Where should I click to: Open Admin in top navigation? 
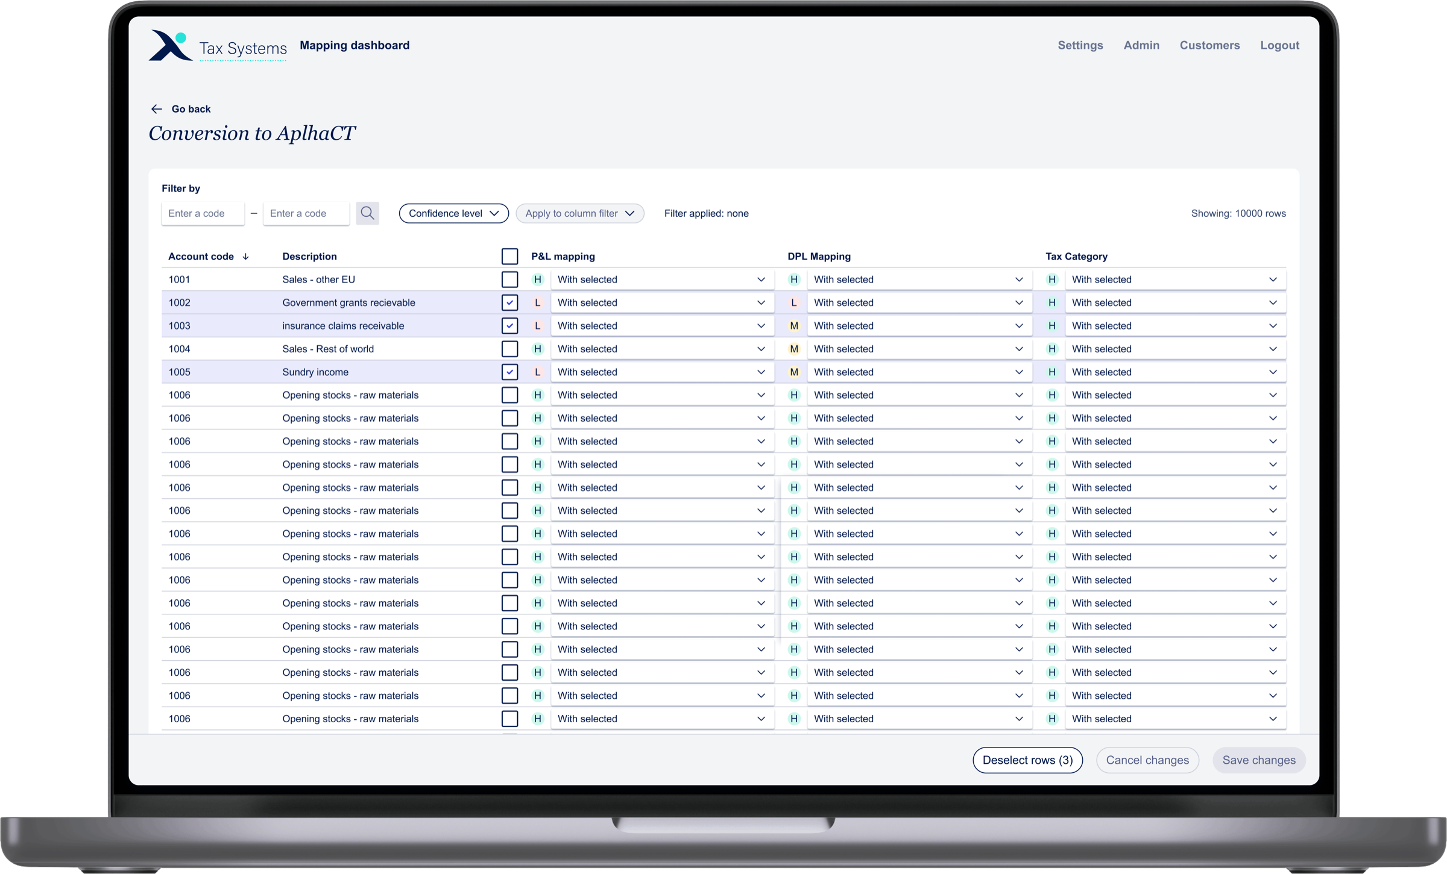click(1141, 45)
